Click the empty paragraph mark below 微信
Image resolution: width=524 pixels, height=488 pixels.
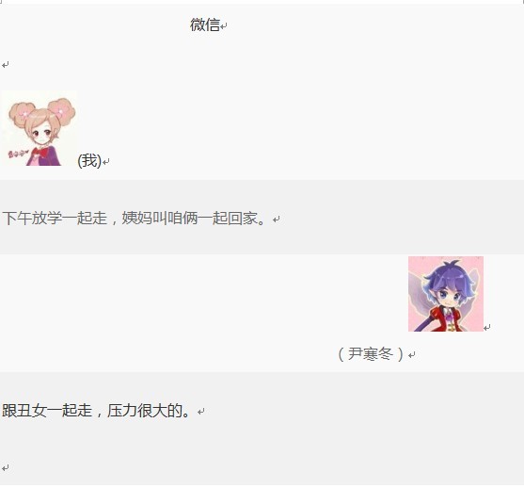[x=6, y=65]
